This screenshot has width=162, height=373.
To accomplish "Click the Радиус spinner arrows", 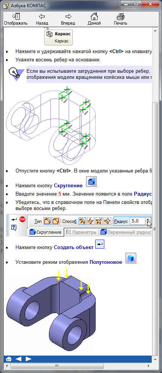I will point(148,221).
